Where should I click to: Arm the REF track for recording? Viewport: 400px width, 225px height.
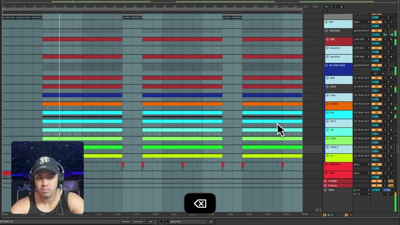pos(391,22)
